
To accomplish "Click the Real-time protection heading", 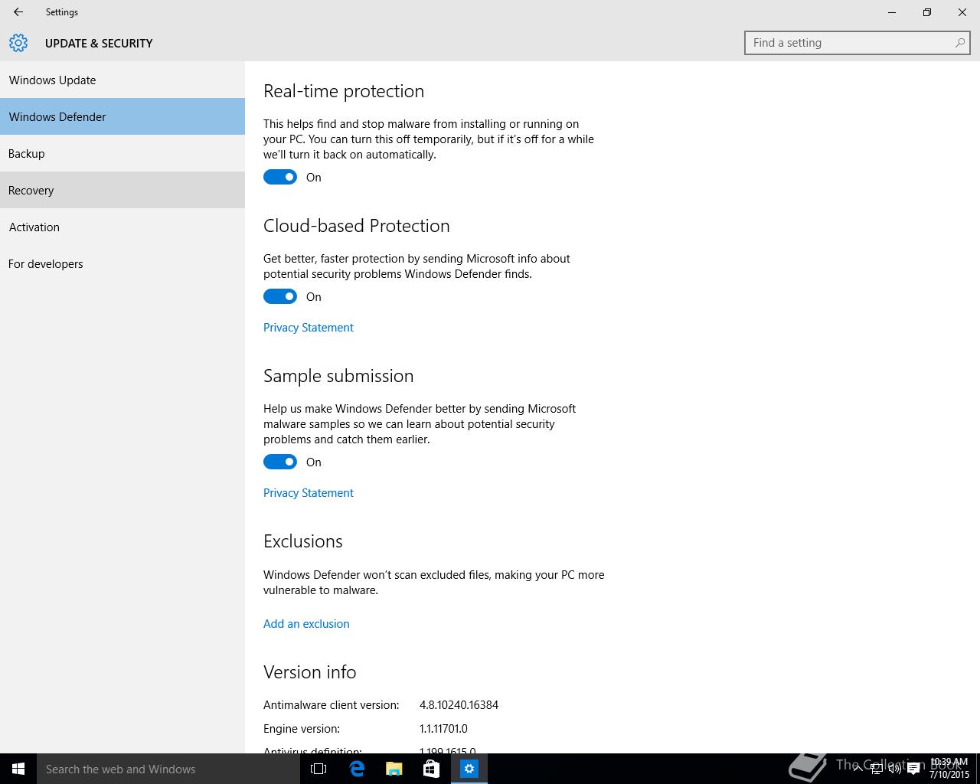I will (344, 91).
